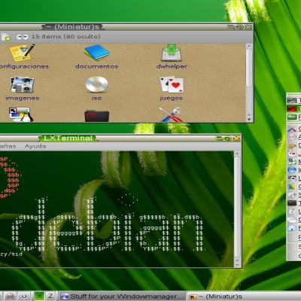The width and height of the screenshot is (301, 301).
Task: Switch to the Z desktop button
Action: pyautogui.click(x=50, y=296)
